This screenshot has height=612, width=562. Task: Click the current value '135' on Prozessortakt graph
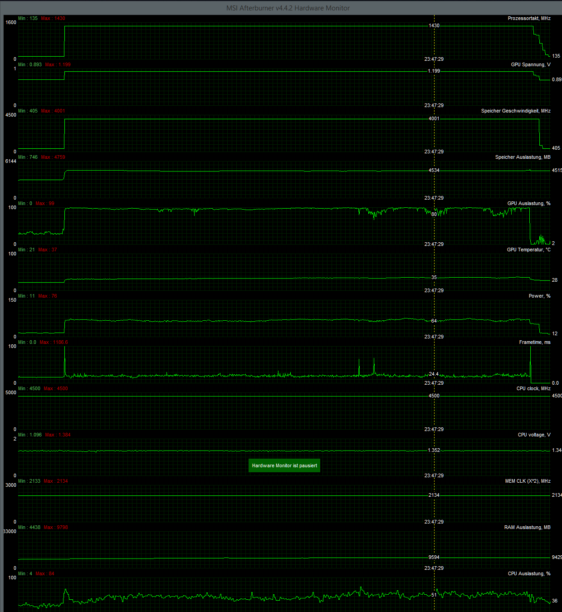(x=556, y=56)
